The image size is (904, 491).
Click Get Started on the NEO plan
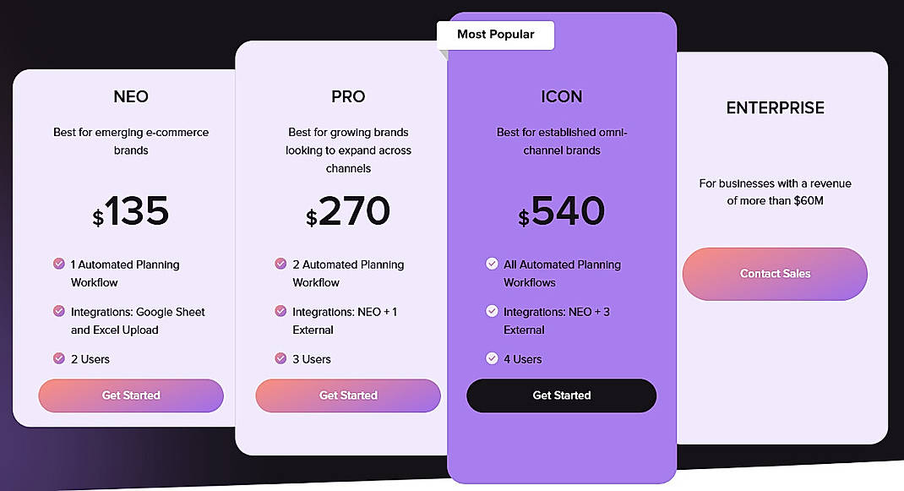coord(130,396)
